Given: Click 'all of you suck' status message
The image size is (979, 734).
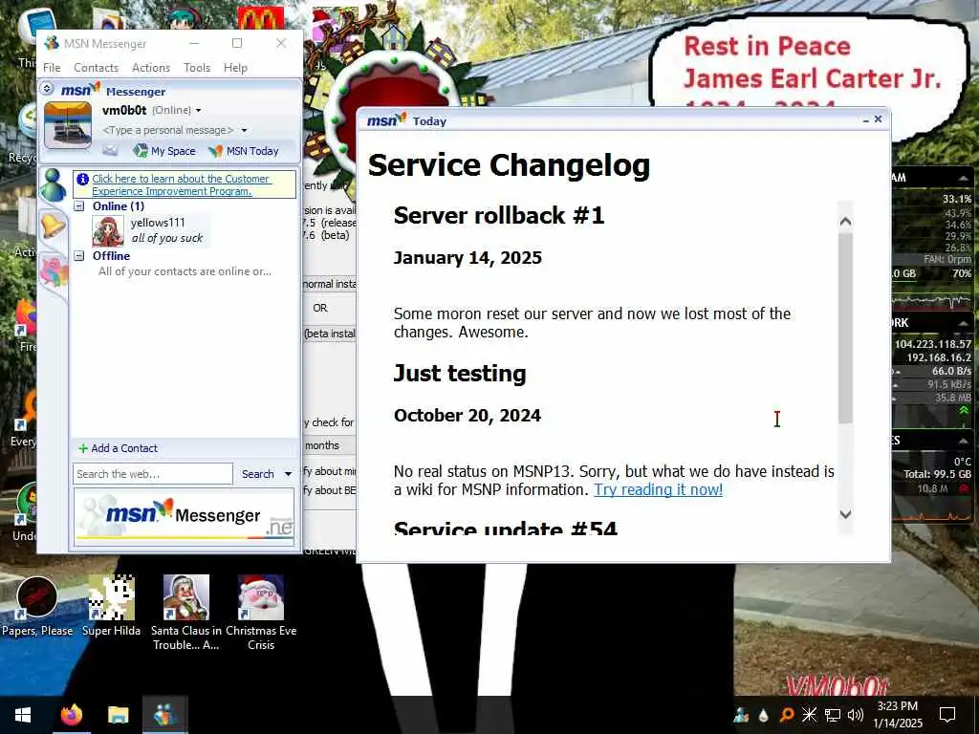Looking at the screenshot, I should click(x=167, y=238).
